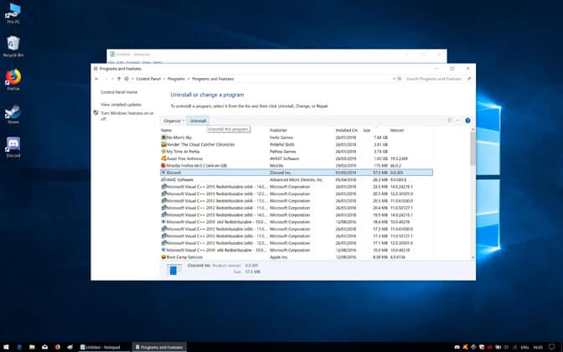
Task: Change the view with the view icon
Action: (450, 121)
